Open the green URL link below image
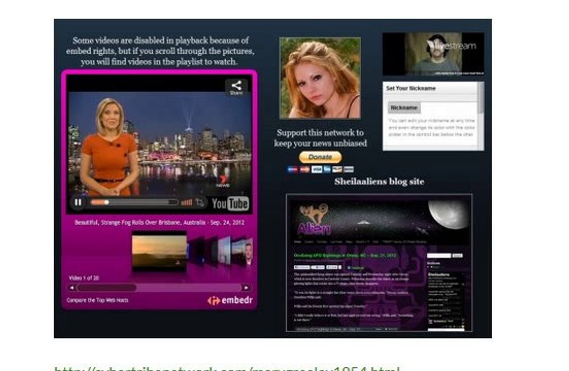The height and width of the screenshot is (371, 569). [x=227, y=369]
